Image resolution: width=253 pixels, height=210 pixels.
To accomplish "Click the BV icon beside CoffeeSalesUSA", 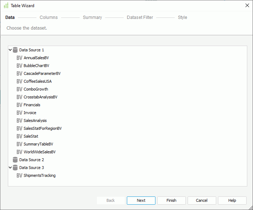I will point(19,81).
